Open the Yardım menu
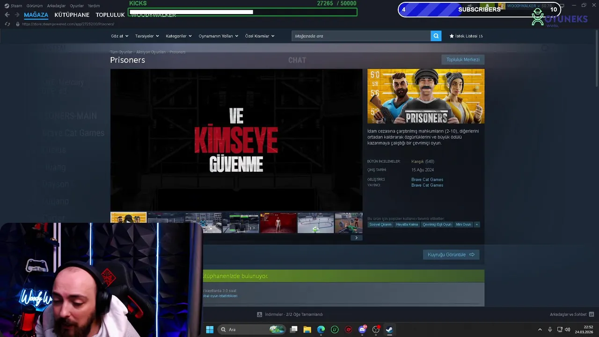 [94, 6]
